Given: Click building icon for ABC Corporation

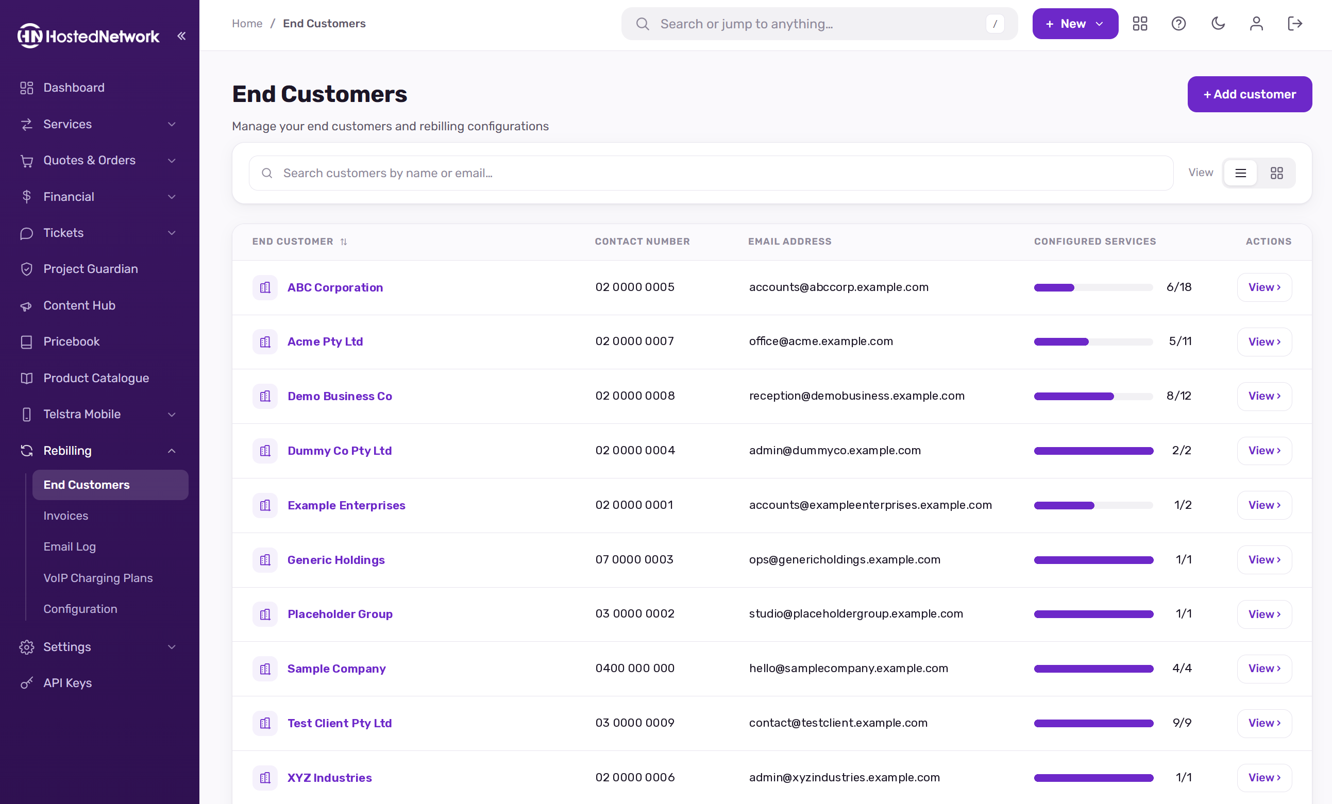Looking at the screenshot, I should (x=265, y=287).
